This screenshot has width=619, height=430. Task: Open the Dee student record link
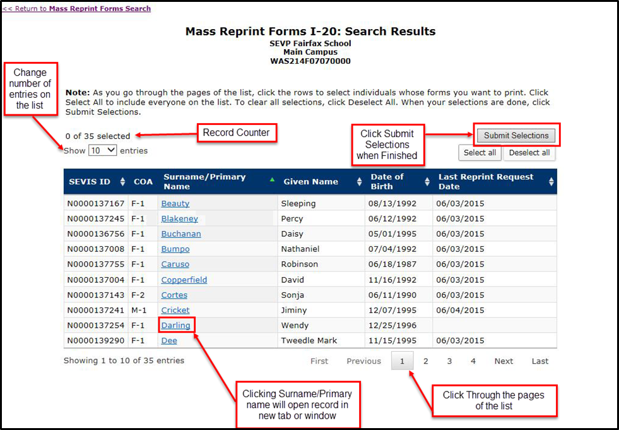coord(169,341)
